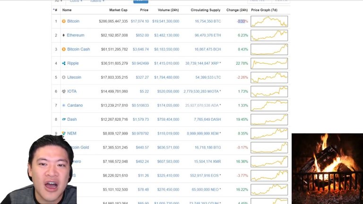Viewport: 363px width, 204px height.
Task: Sort table by Market Cap column
Action: [x=118, y=10]
